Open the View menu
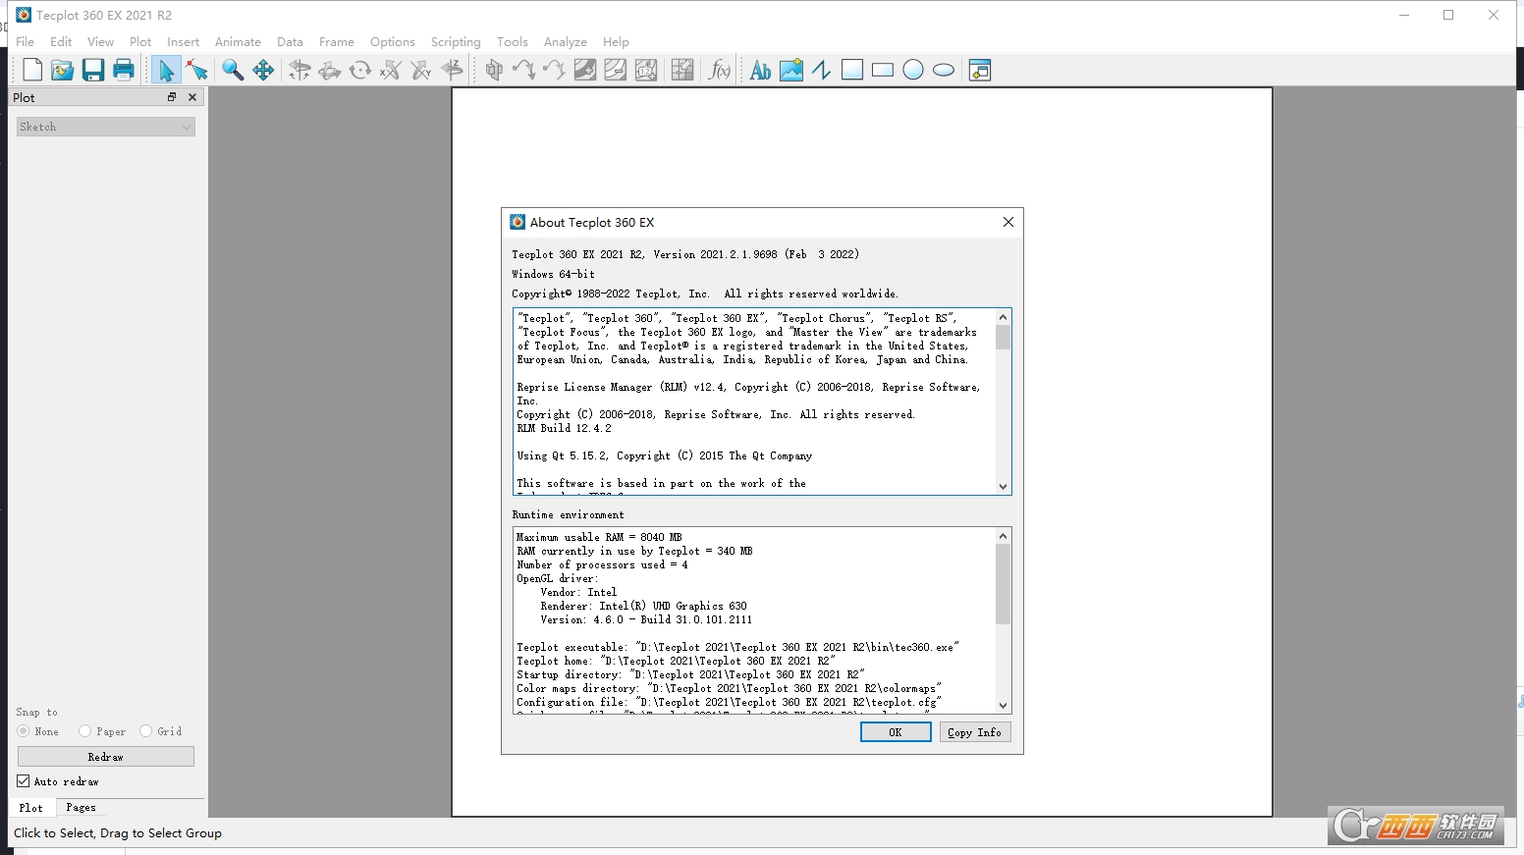 coord(100,42)
